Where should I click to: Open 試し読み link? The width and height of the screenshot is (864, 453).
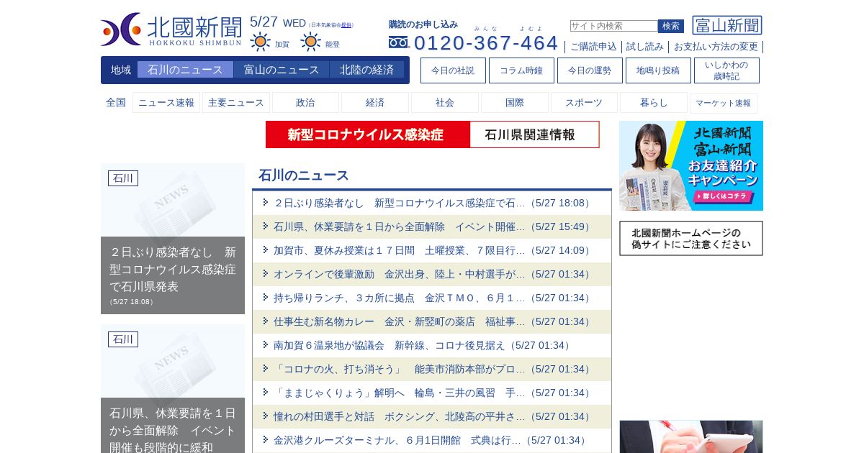click(x=645, y=47)
